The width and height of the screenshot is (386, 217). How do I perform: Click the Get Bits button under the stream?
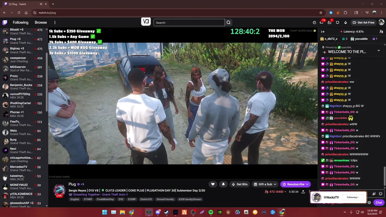pos(239,184)
